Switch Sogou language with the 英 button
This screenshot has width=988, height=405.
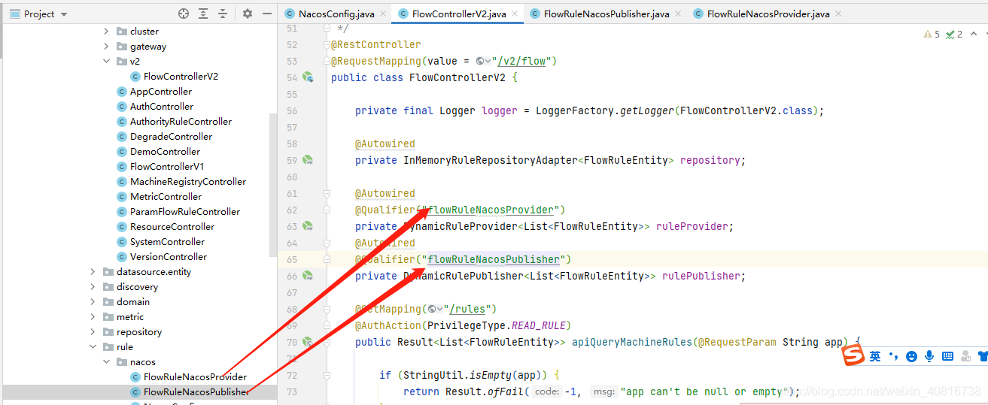875,356
